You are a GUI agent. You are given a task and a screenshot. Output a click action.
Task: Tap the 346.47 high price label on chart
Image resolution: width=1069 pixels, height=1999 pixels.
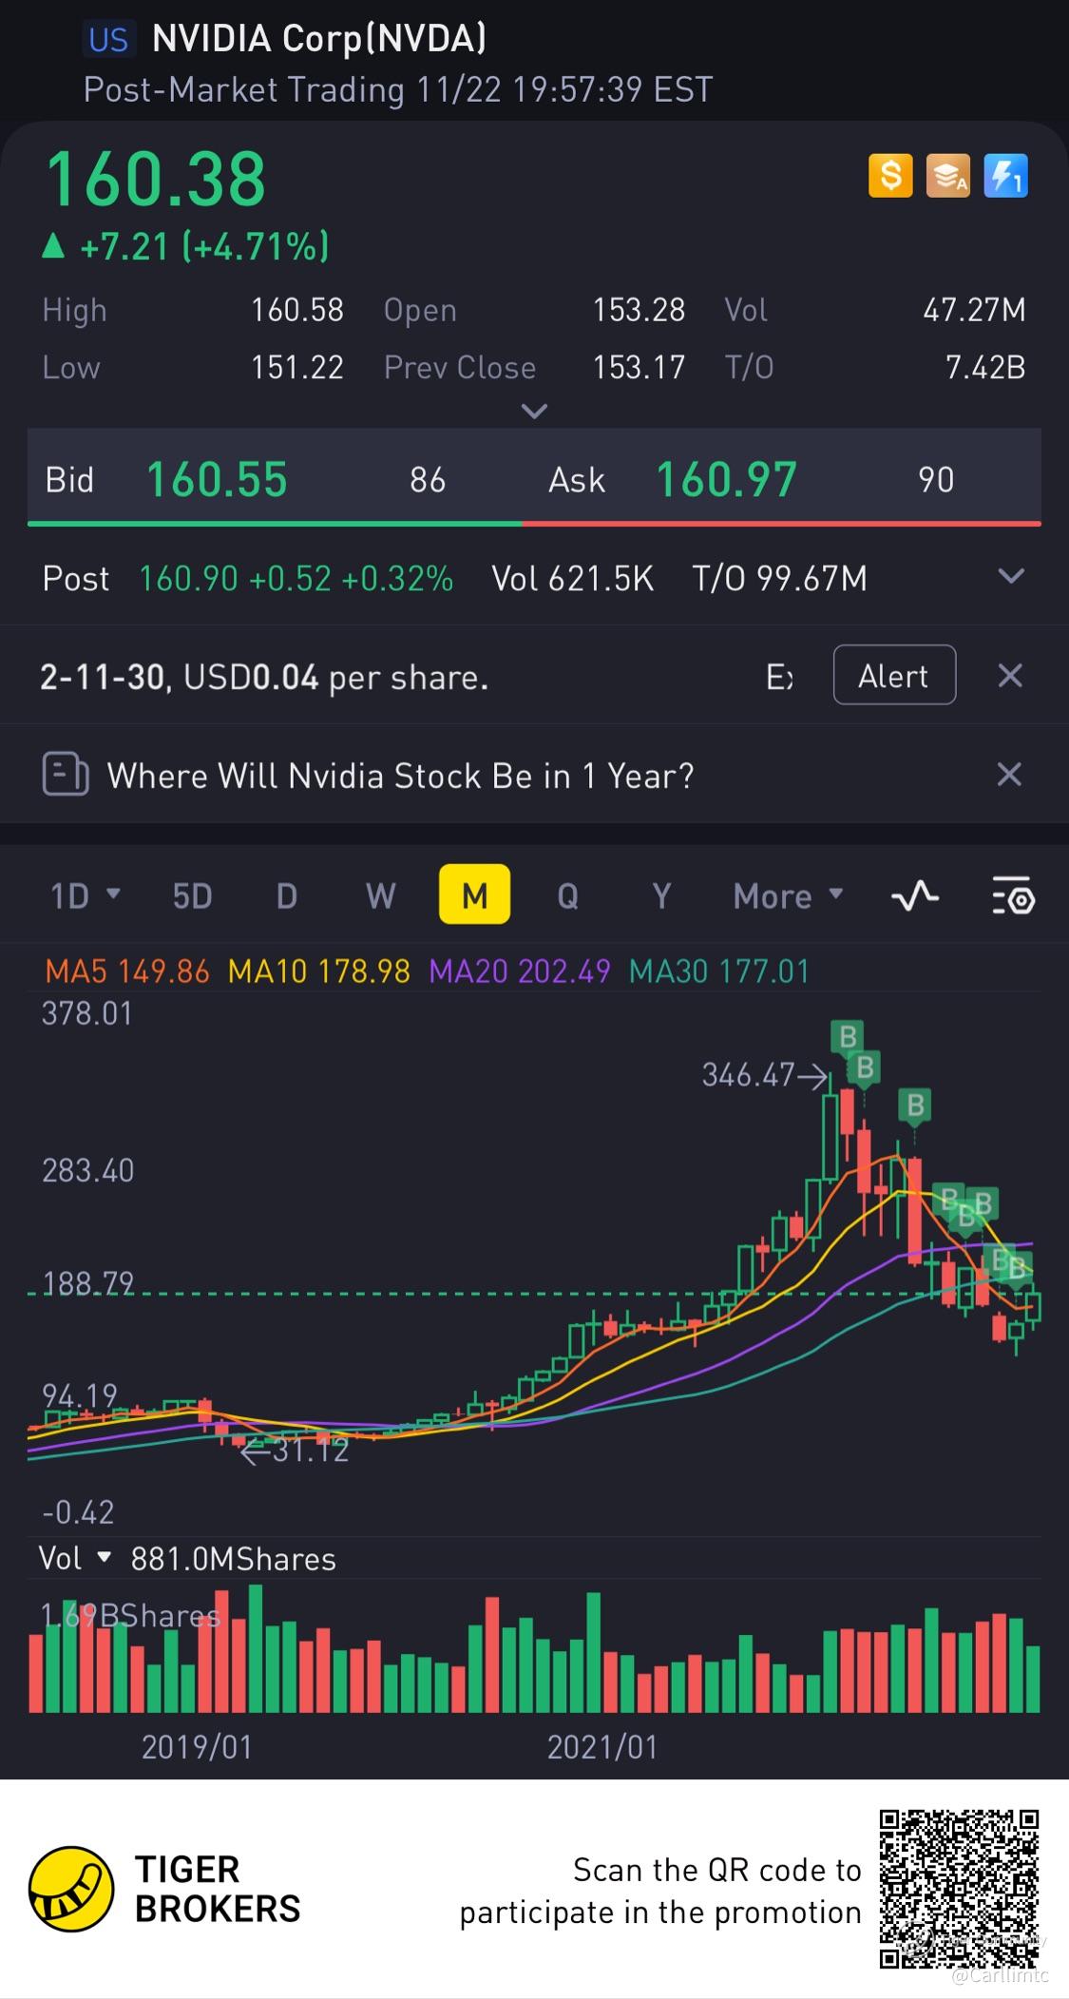pyautogui.click(x=748, y=1075)
